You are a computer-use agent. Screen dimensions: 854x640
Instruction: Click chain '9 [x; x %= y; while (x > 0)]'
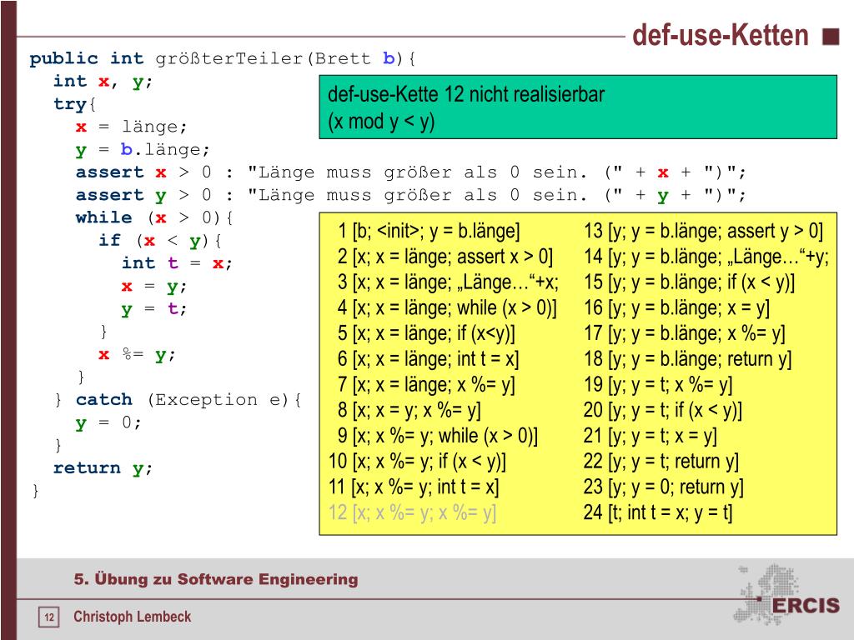pos(437,436)
